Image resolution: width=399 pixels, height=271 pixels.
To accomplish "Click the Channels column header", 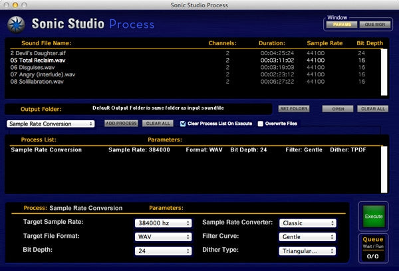I will coord(222,43).
